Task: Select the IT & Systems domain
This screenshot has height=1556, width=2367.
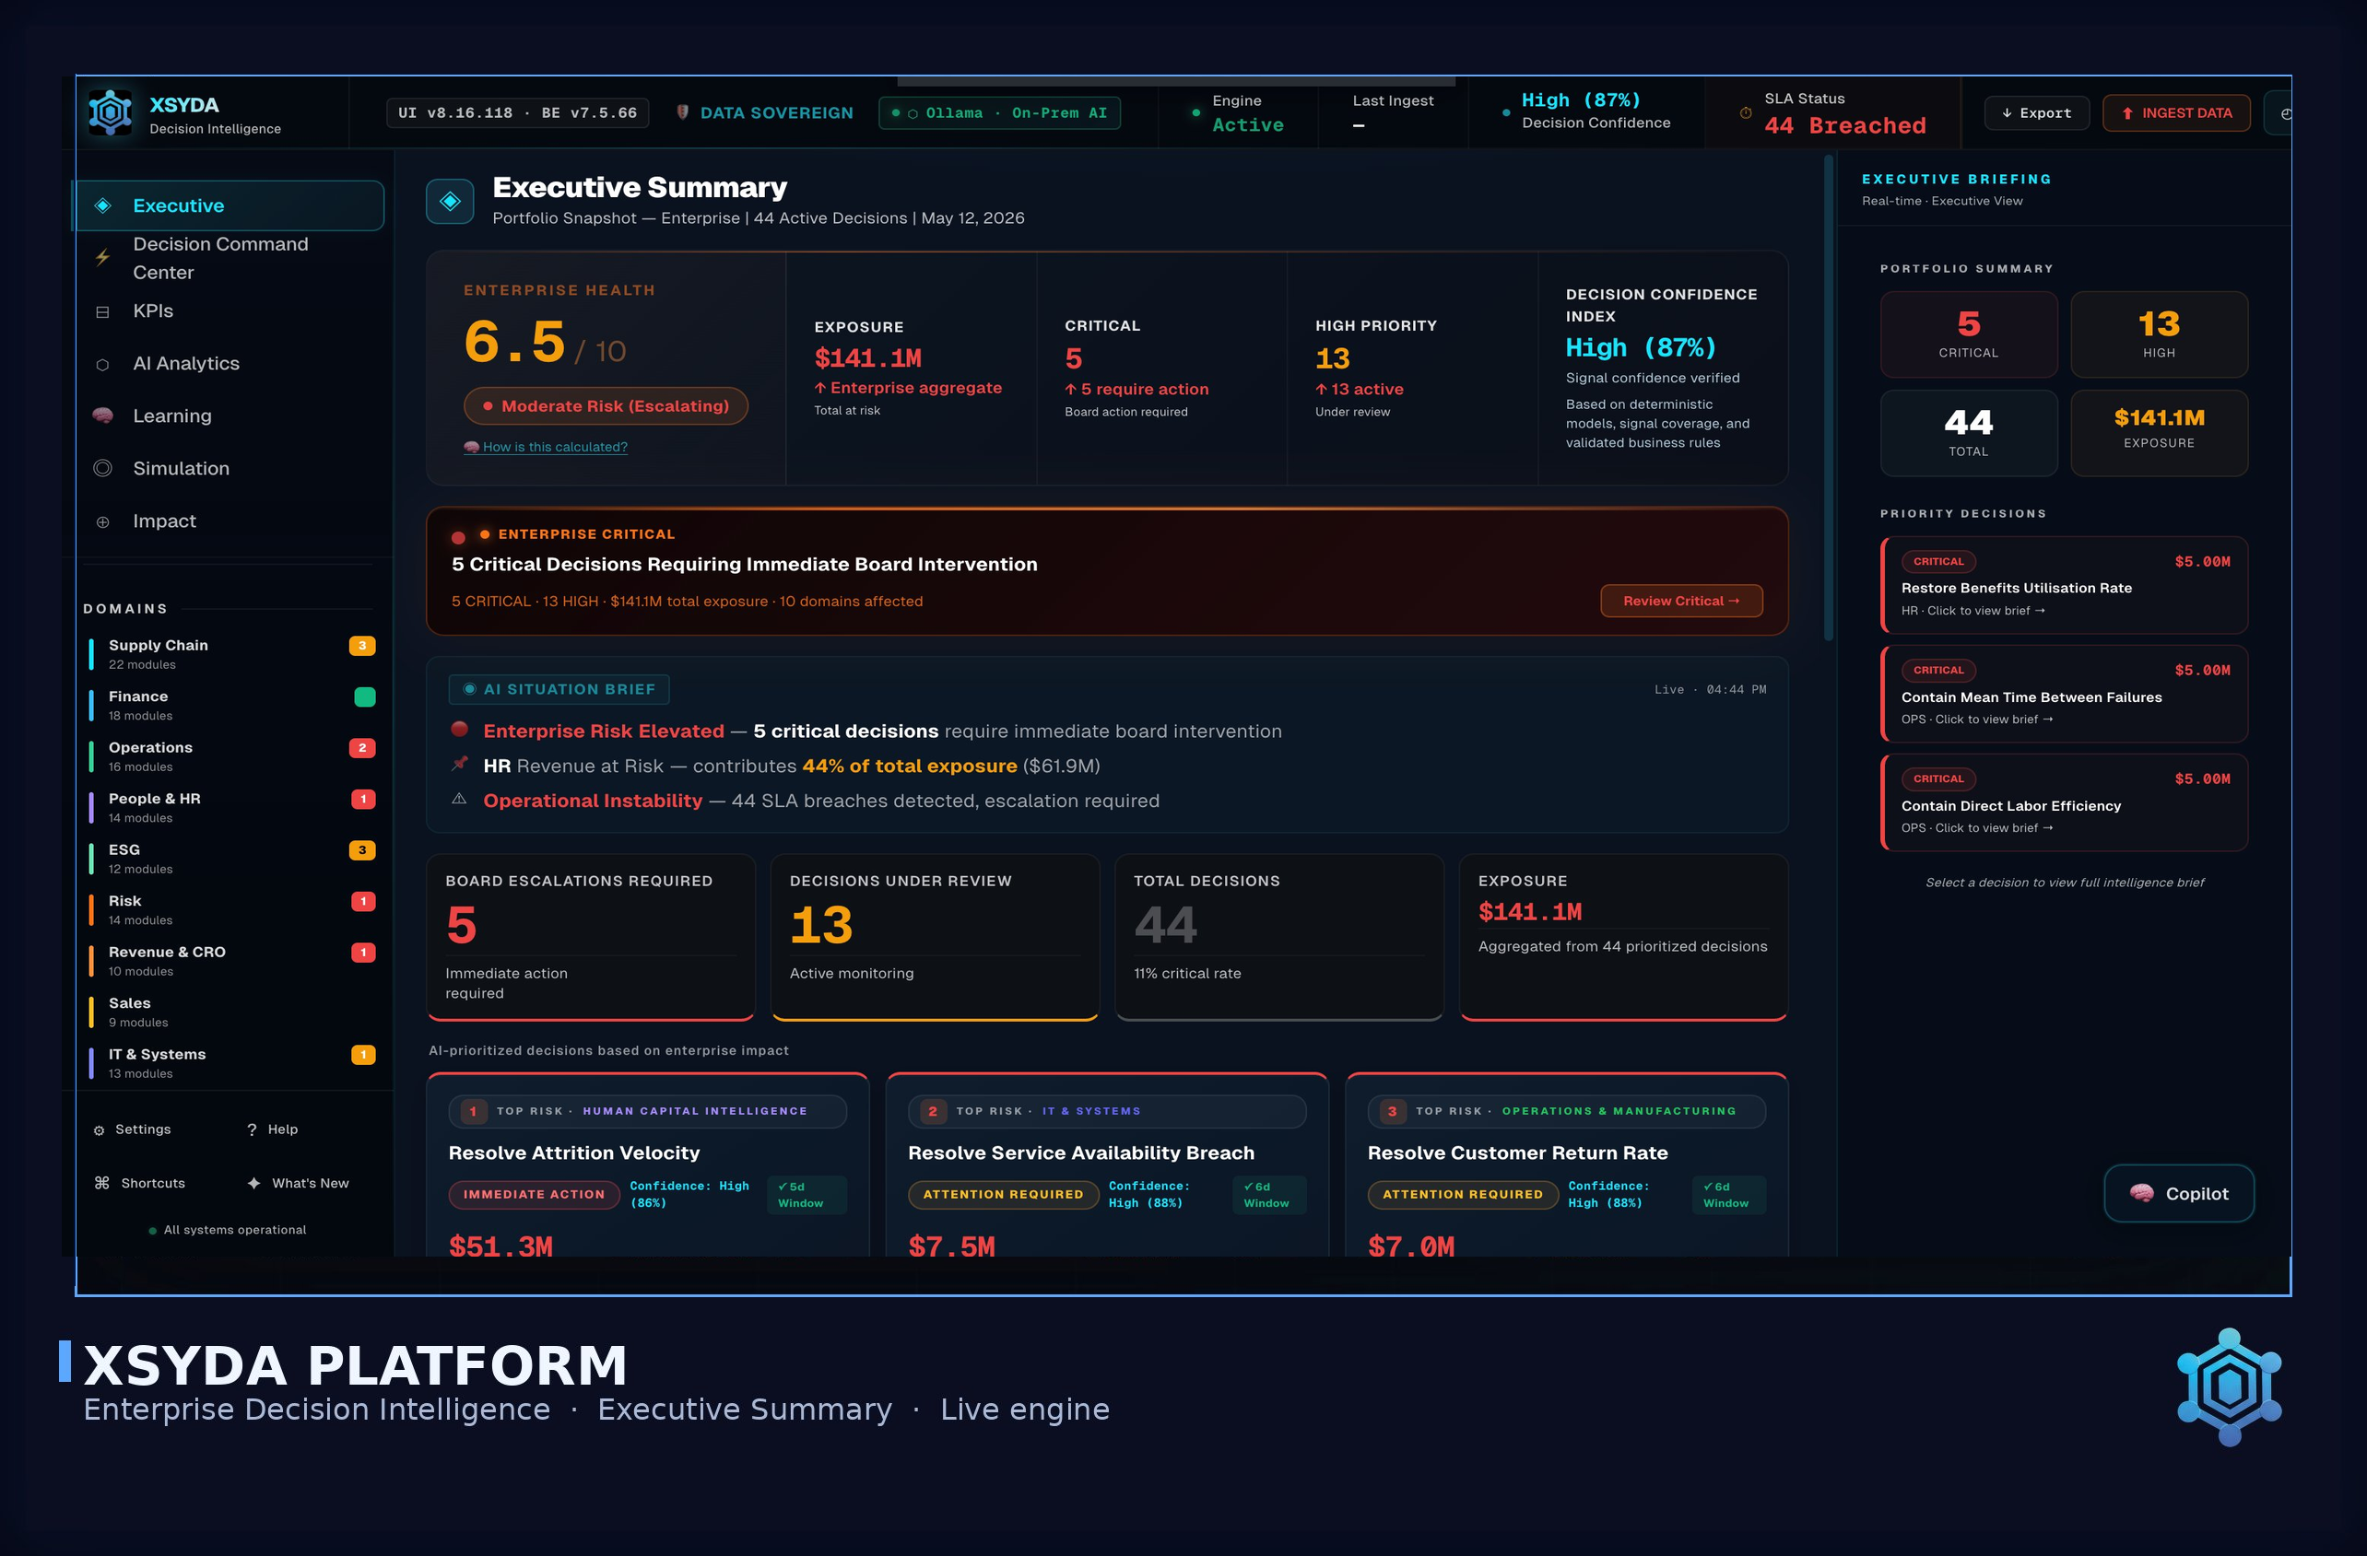Action: (x=231, y=1063)
